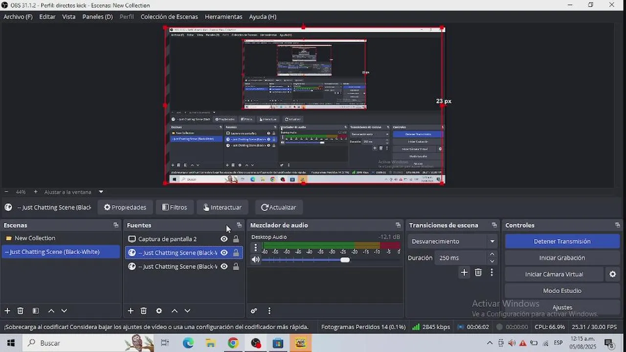The width and height of the screenshot is (626, 352).
Task: Undock the Mezclador de audio panel
Action: pos(398,225)
